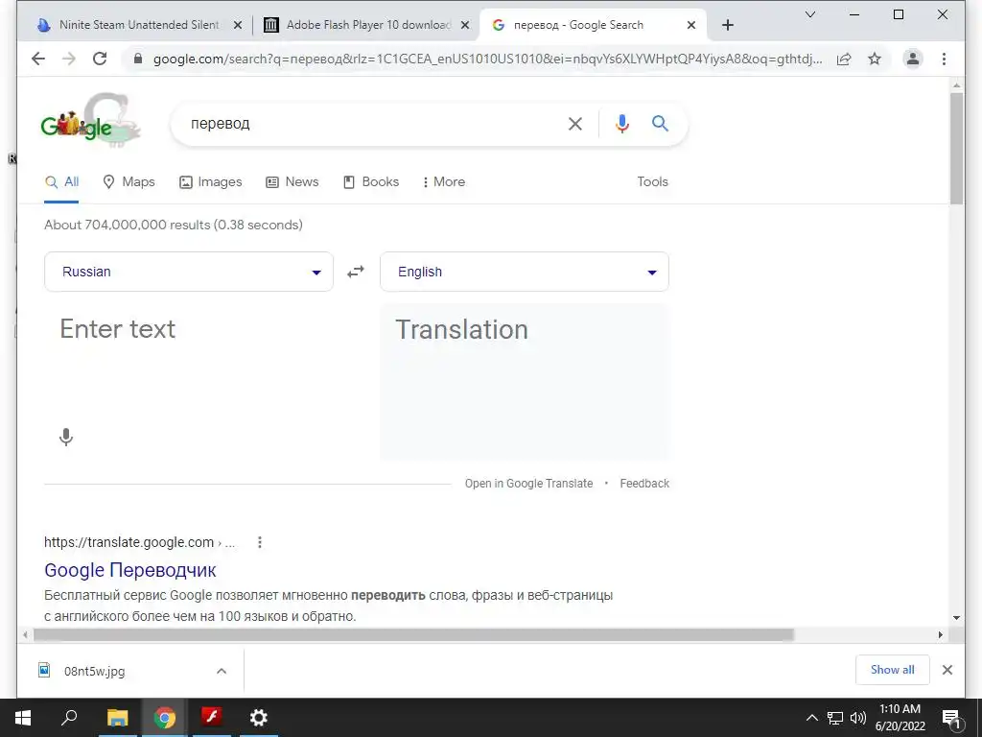
Task: Switch to Adobe Flash Player 10 download tab
Action: click(366, 25)
